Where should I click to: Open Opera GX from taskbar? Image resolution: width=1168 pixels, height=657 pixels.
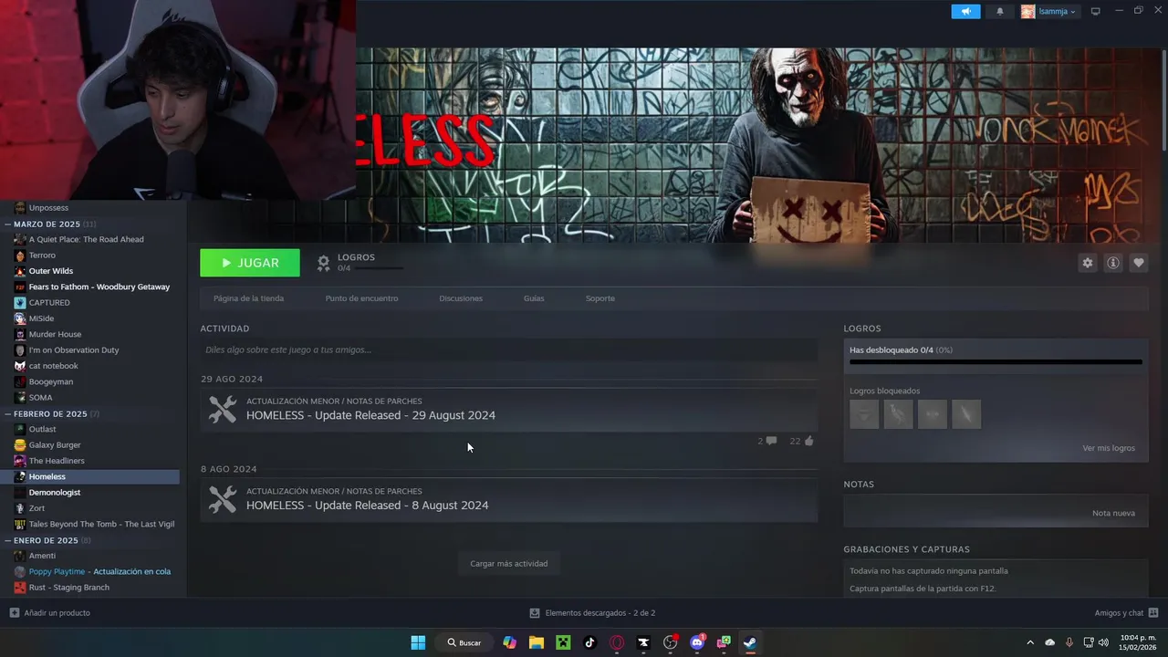pyautogui.click(x=617, y=642)
